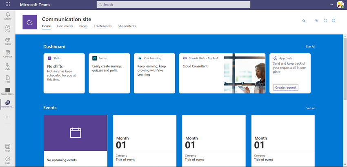The height and width of the screenshot is (167, 347).
Task: Open the Forms surveys and quizzes card
Action: pos(109,74)
